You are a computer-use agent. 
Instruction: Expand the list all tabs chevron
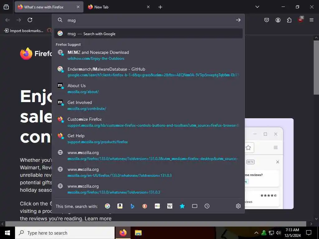pyautogui.click(x=257, y=7)
